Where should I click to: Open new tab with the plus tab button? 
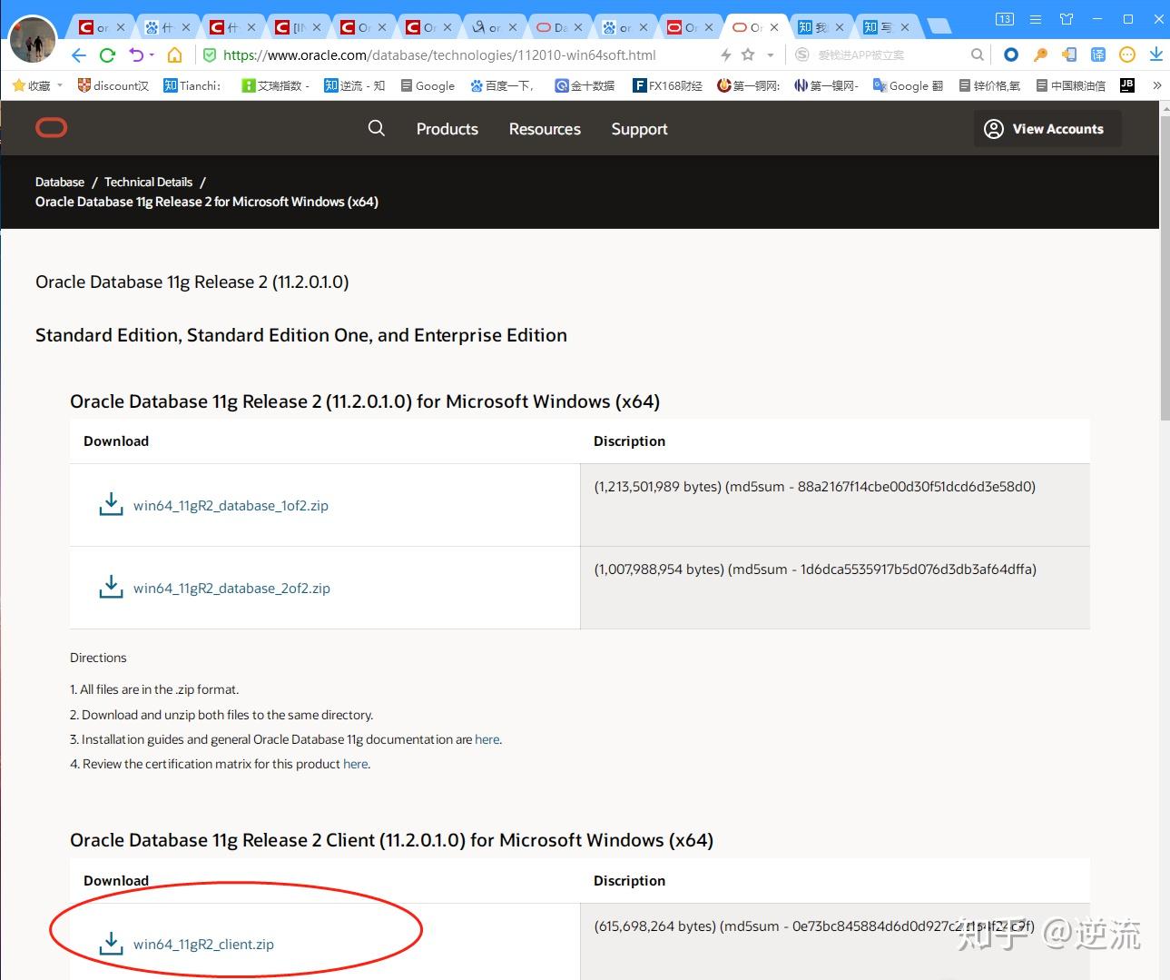(939, 27)
